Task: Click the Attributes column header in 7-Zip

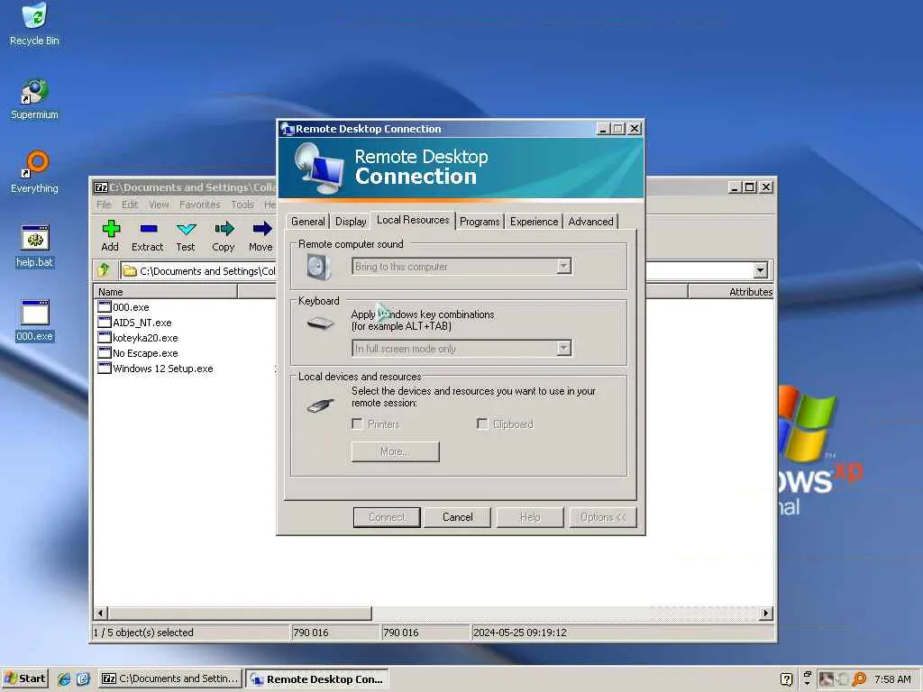Action: click(x=730, y=291)
